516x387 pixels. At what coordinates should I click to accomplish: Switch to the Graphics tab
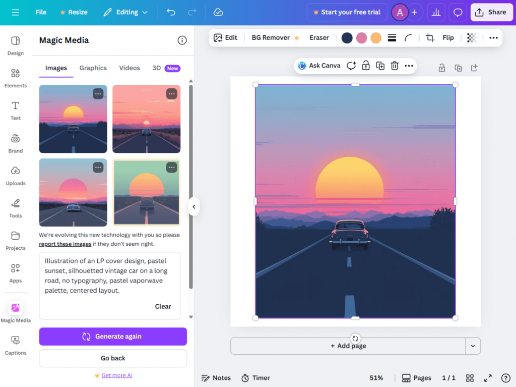(93, 68)
